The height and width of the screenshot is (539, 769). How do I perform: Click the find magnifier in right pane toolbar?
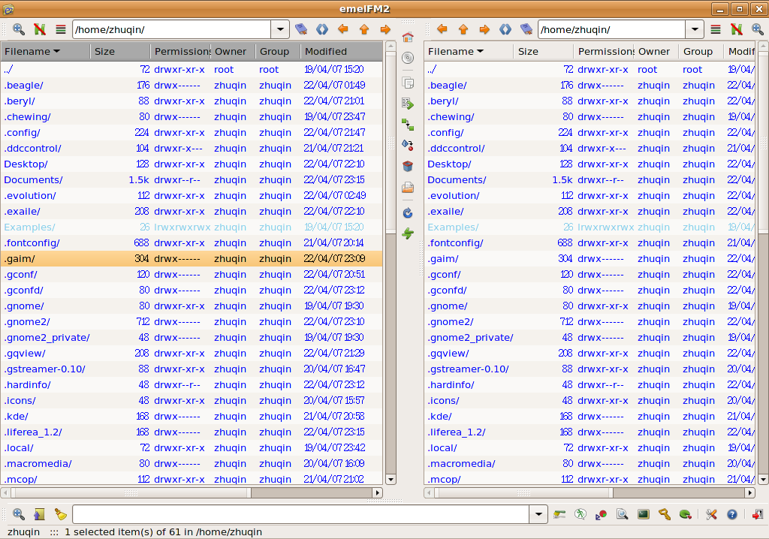(x=758, y=29)
